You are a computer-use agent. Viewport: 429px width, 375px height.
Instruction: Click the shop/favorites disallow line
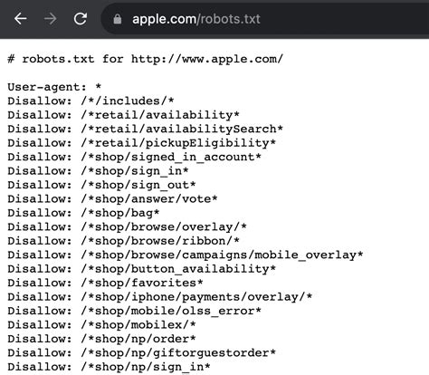click(105, 283)
